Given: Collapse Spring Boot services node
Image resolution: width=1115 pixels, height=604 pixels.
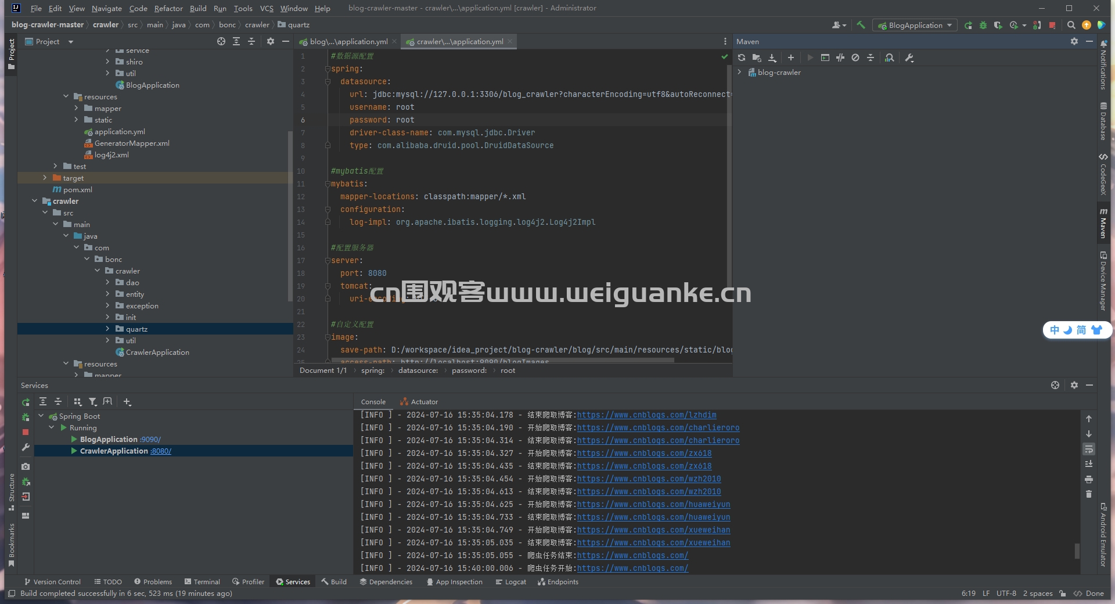Looking at the screenshot, I should [41, 416].
